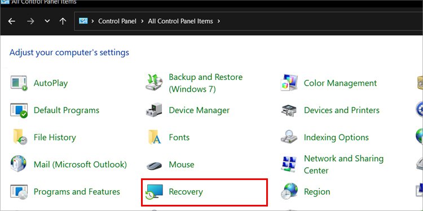Click the Devices and Printers icon
This screenshot has width=423, height=211.
pyautogui.click(x=289, y=110)
